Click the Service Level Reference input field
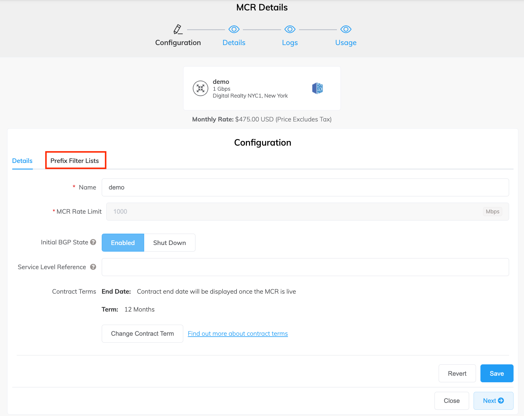Screen dimensions: 524x416 click(305, 267)
